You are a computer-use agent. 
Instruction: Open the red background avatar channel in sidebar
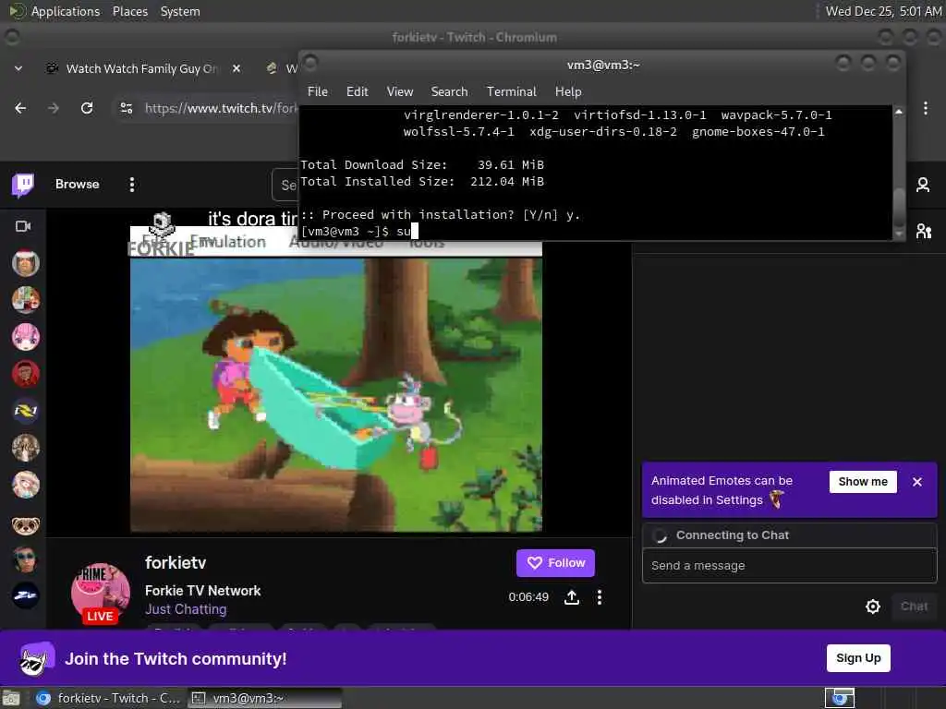click(x=25, y=374)
